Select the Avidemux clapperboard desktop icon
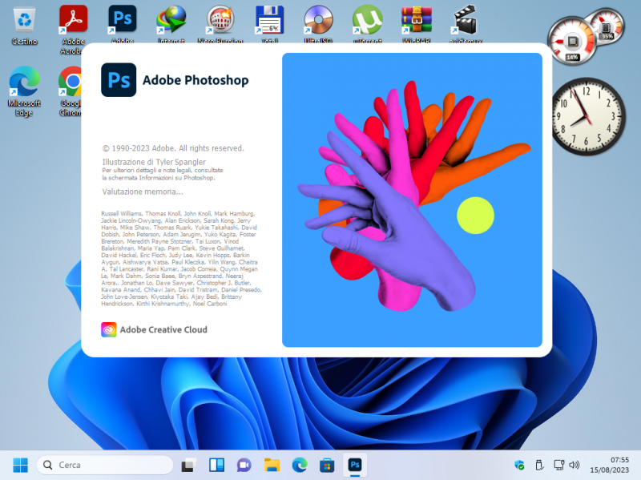The height and width of the screenshot is (480, 641). coord(466,20)
